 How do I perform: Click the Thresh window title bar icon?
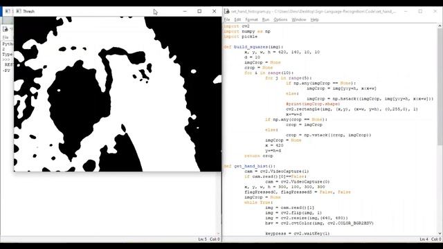click(19, 11)
